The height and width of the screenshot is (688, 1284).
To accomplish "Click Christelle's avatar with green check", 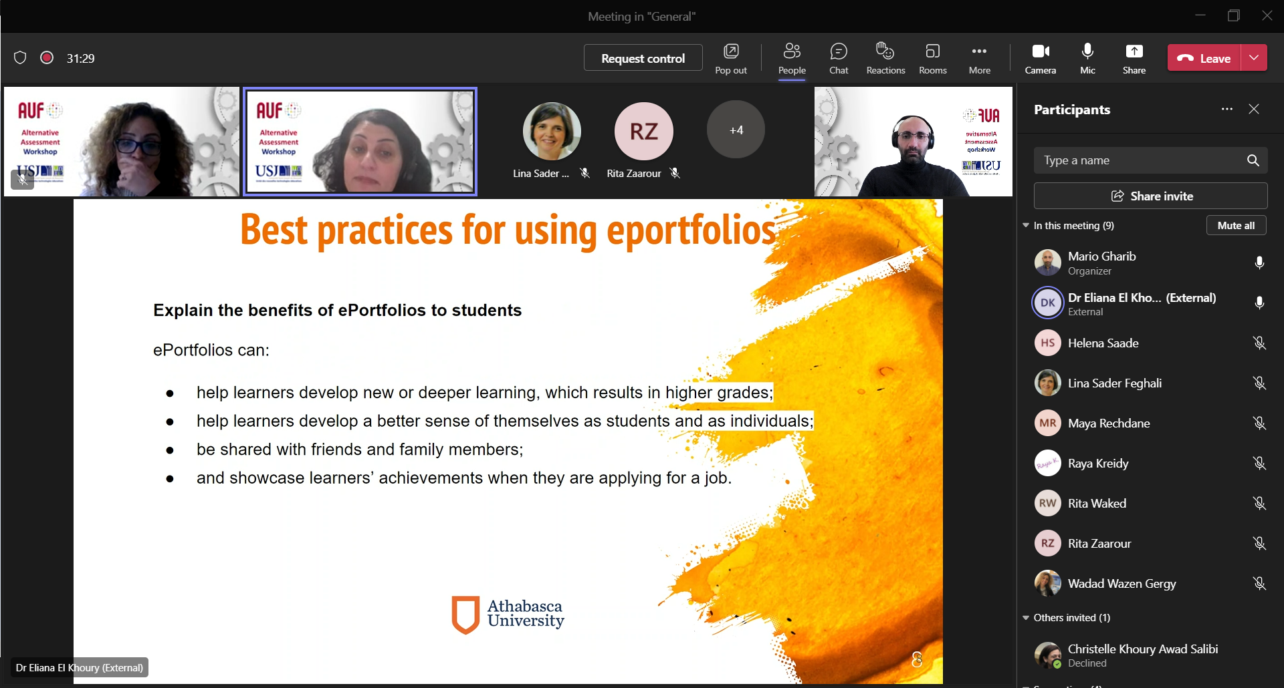I will click(x=1047, y=655).
